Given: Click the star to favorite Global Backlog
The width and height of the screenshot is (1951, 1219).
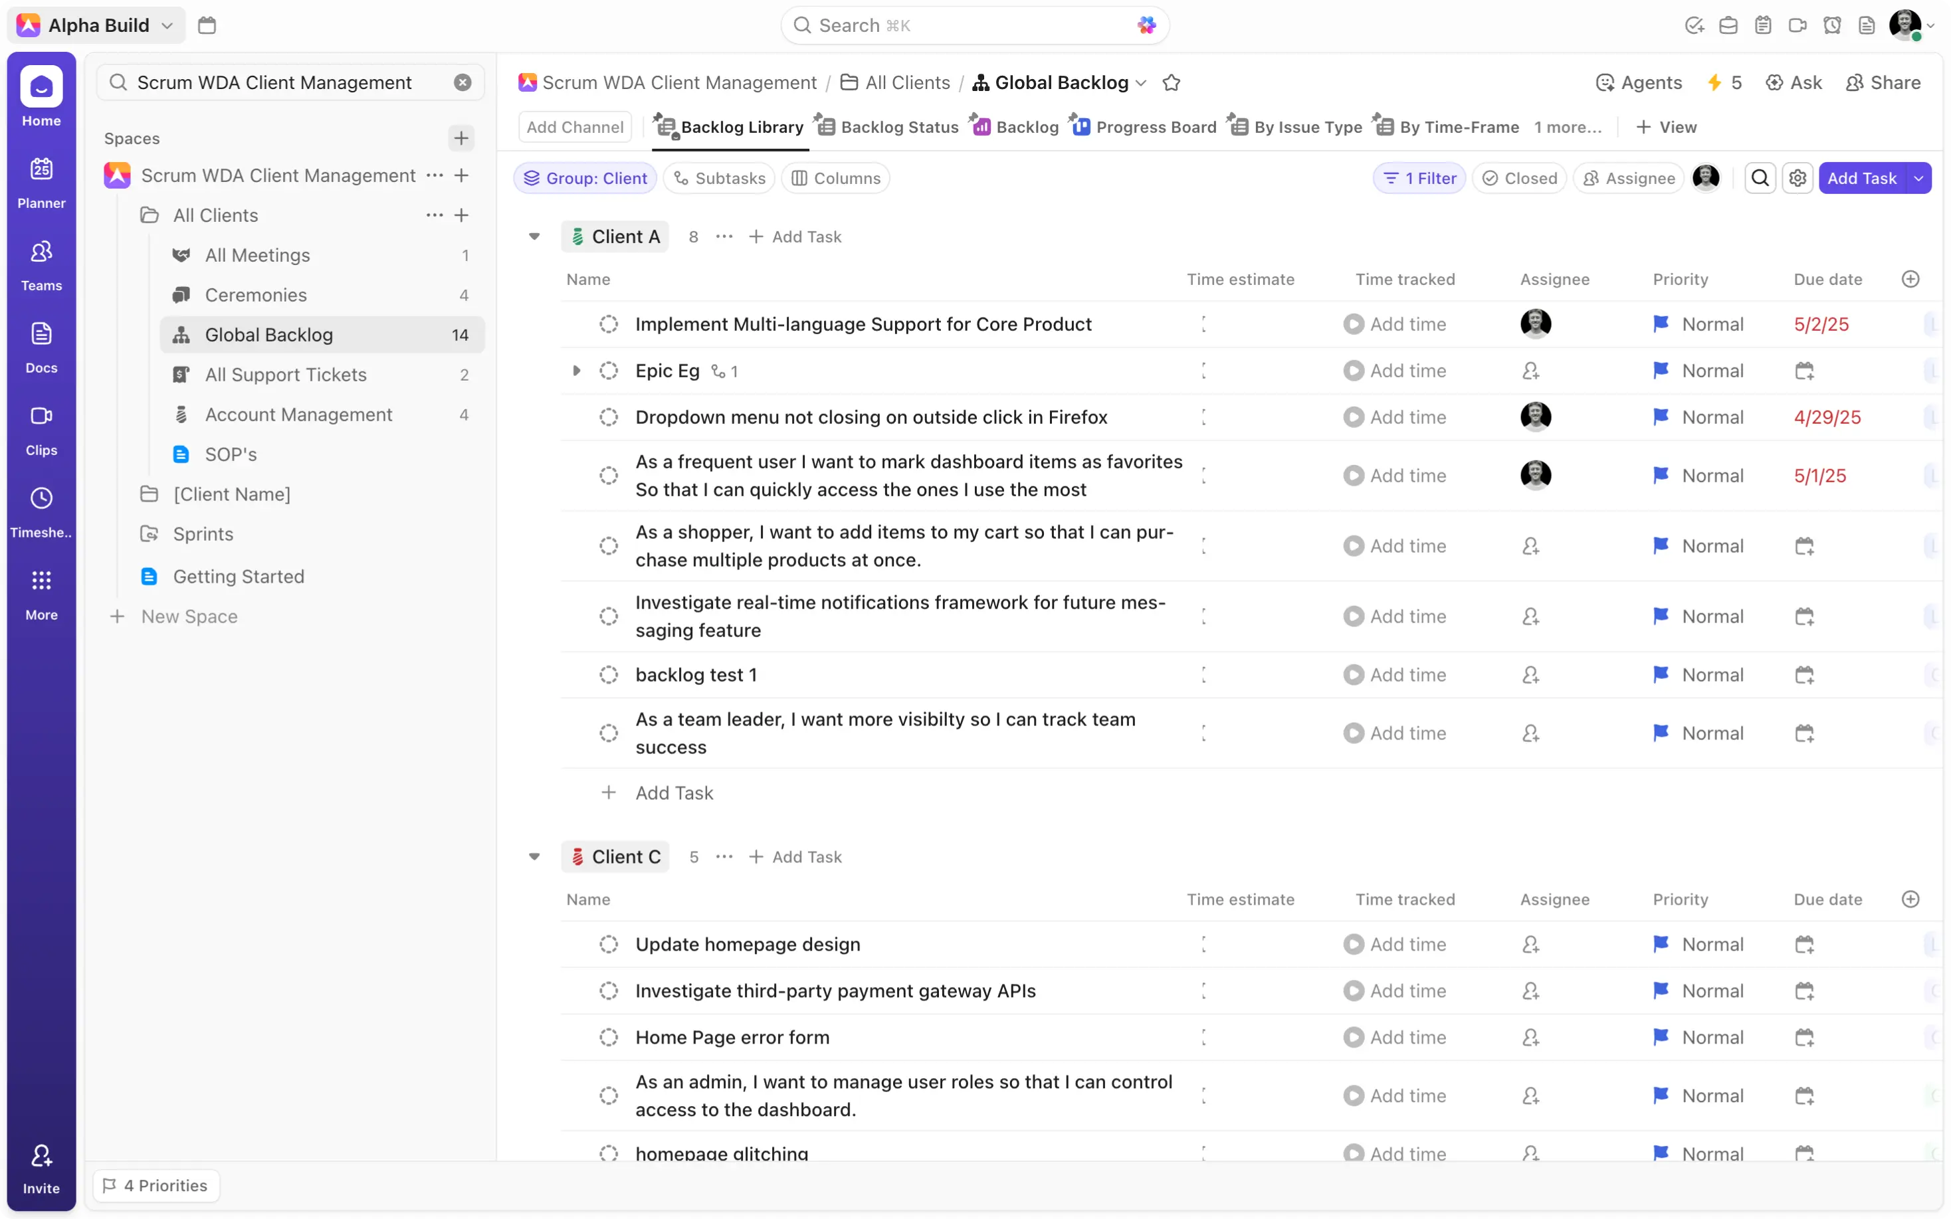Looking at the screenshot, I should point(1171,82).
